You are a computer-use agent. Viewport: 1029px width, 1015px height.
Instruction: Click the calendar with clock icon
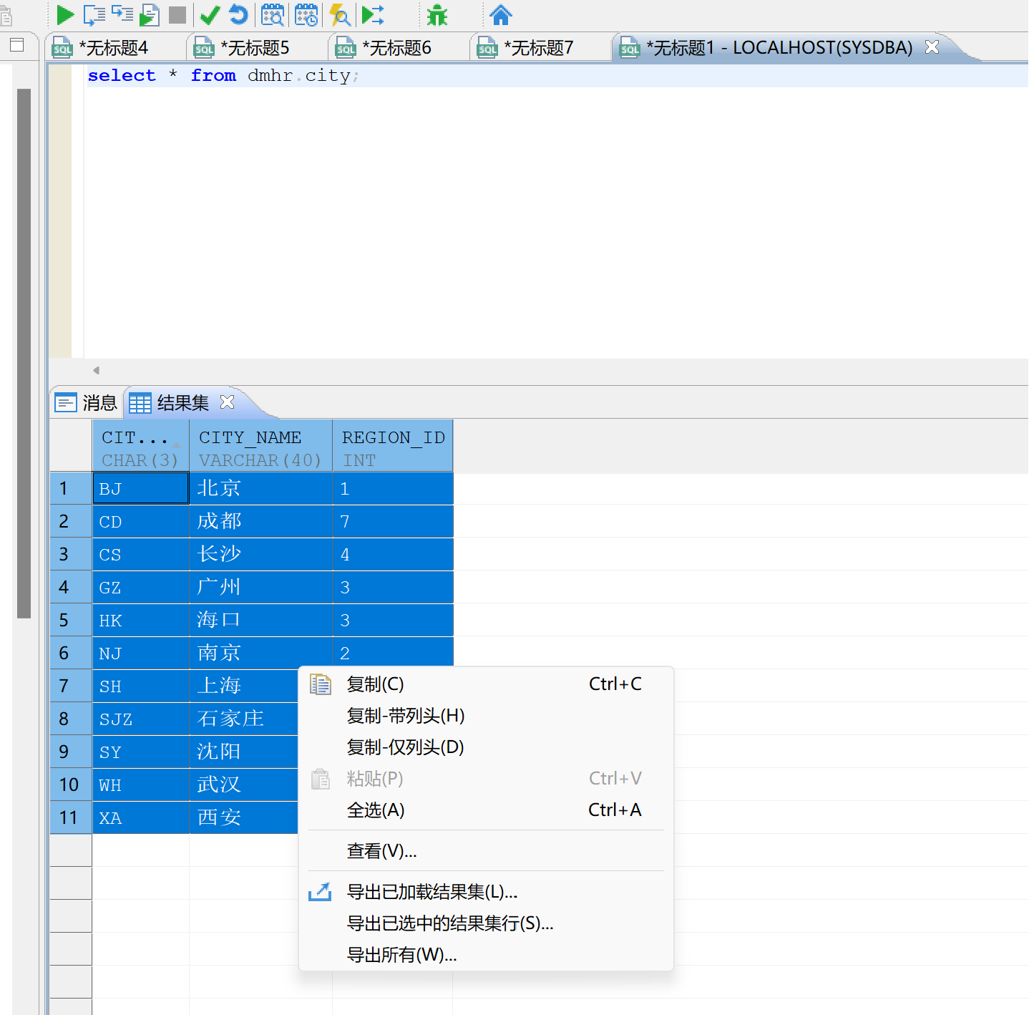click(306, 14)
